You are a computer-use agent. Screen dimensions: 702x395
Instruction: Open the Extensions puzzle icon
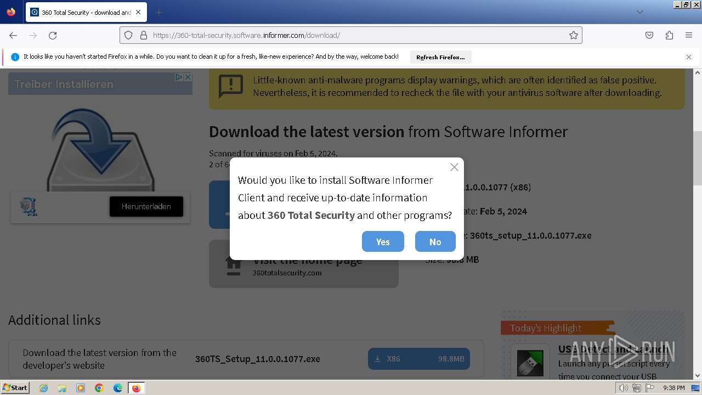[x=669, y=35]
